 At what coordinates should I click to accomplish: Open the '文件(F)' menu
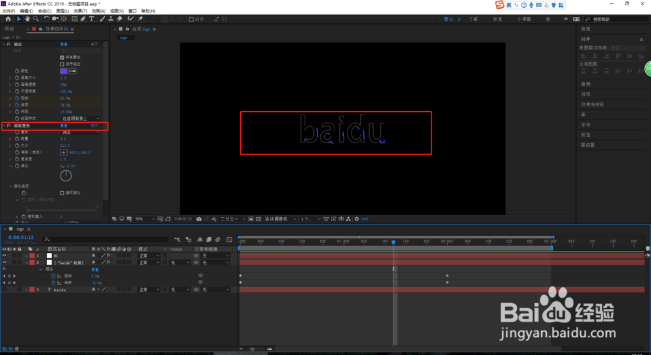(x=8, y=11)
